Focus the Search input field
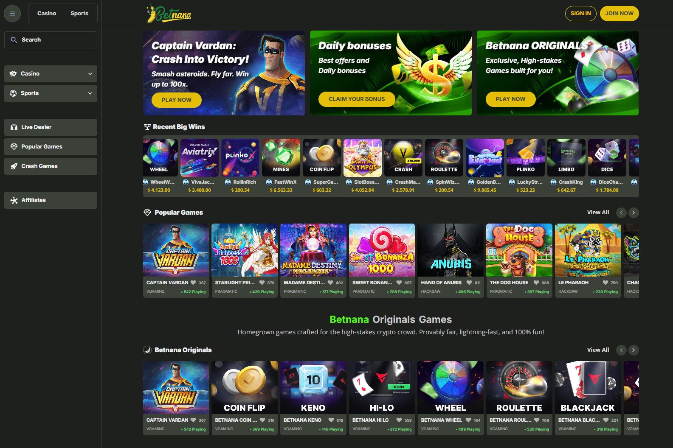673x448 pixels. 51,40
